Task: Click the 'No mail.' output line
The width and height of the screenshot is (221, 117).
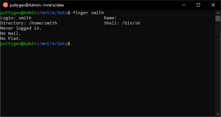Action: click(x=11, y=33)
